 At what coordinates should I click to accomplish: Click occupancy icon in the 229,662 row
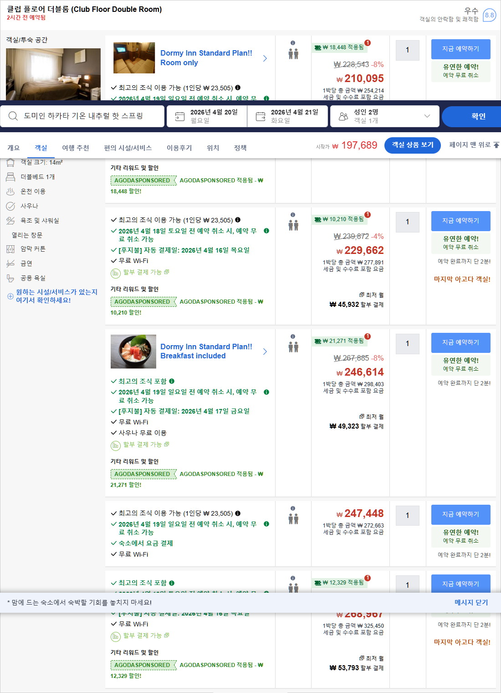coord(293,225)
